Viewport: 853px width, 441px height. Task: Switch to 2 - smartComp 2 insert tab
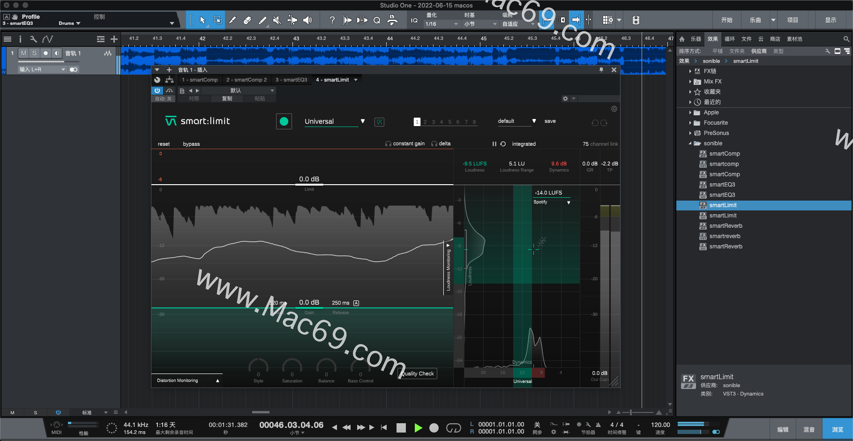coord(247,80)
